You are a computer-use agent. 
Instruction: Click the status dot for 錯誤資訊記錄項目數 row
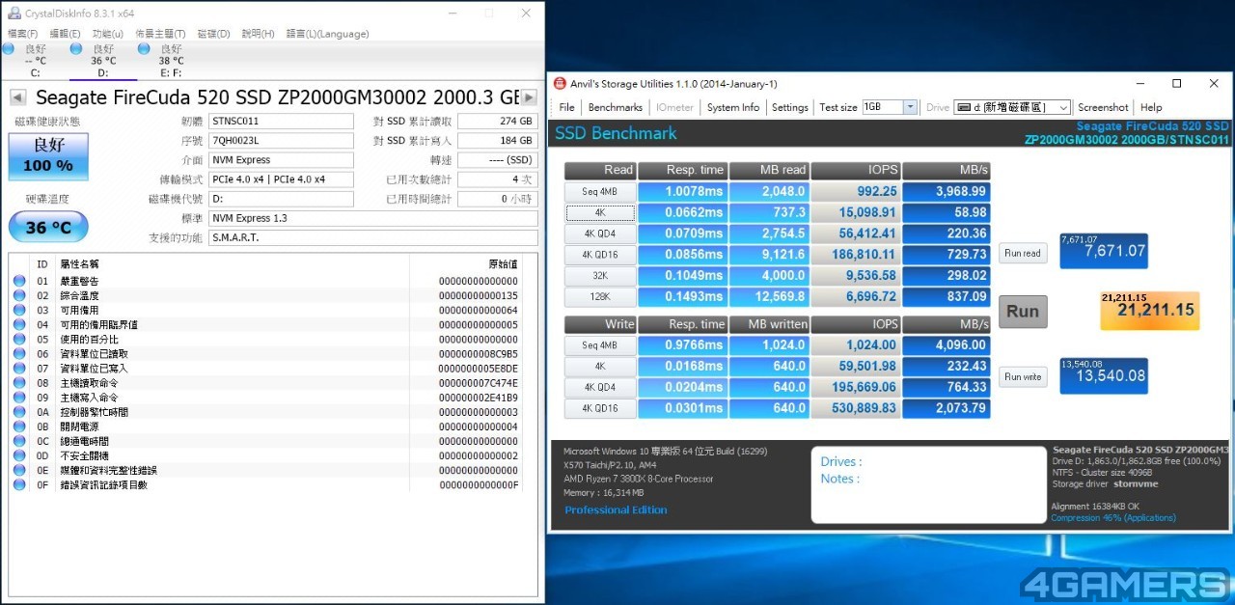[19, 484]
